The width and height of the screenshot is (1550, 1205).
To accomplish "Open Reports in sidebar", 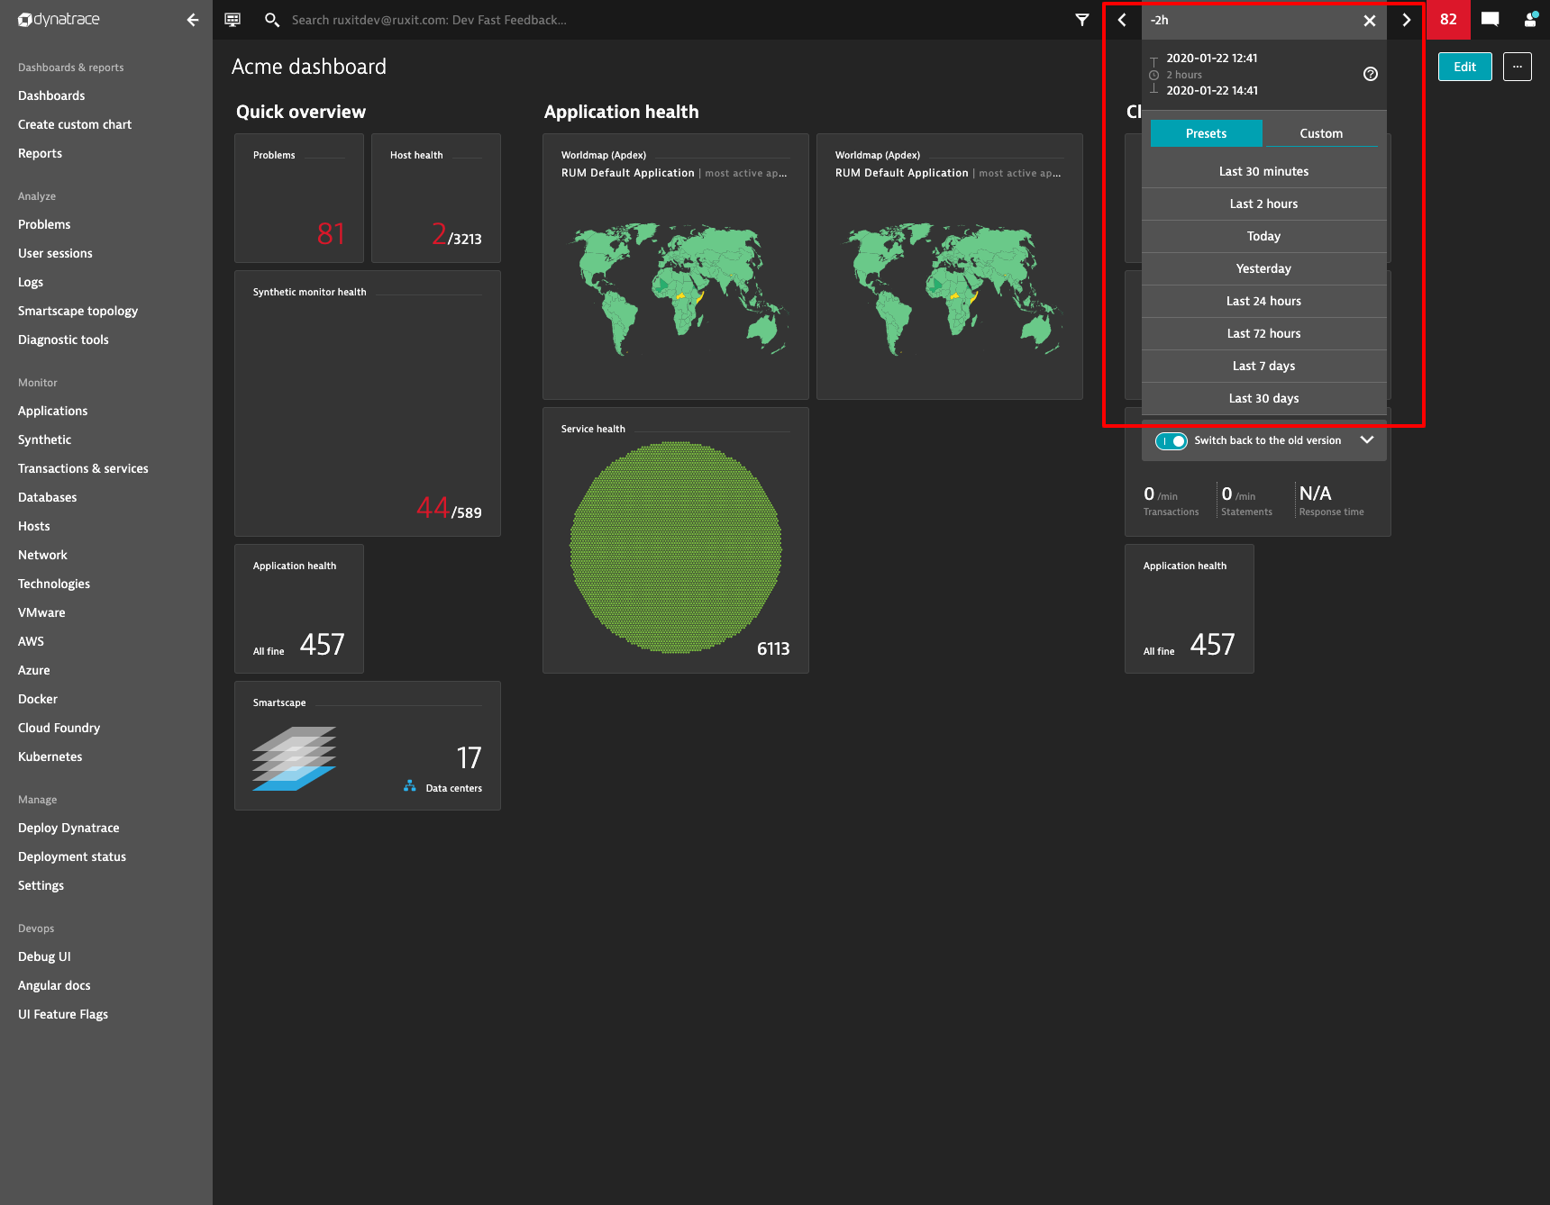I will pos(40,153).
